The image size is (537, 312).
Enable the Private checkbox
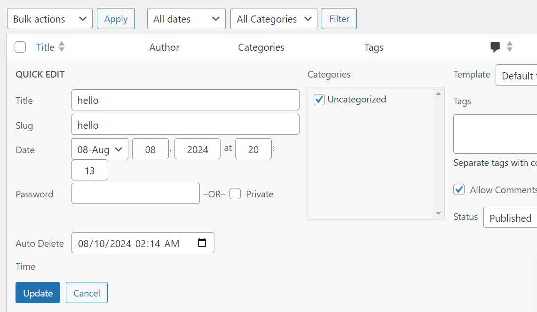click(236, 194)
